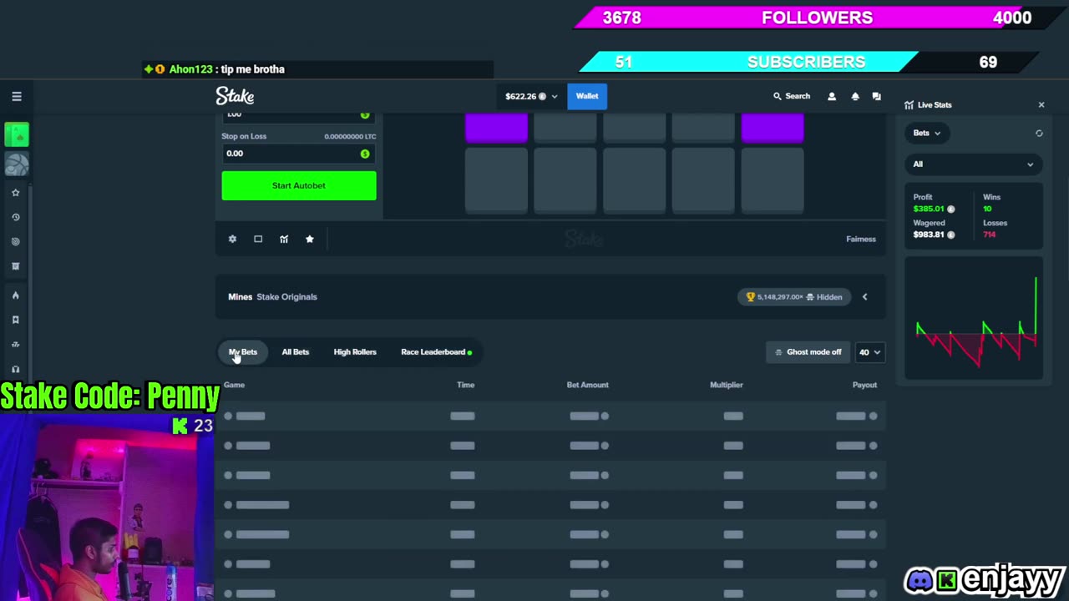Screen dimensions: 1069x601
Task: Open Favourites star in the left sidebar
Action: point(15,193)
